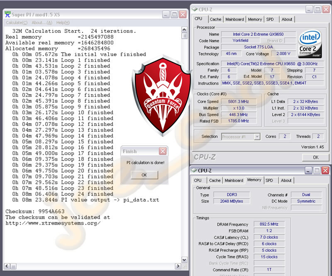The image size is (332, 276).
Task: Click OK button in top CPU-Z window
Action: point(315,157)
